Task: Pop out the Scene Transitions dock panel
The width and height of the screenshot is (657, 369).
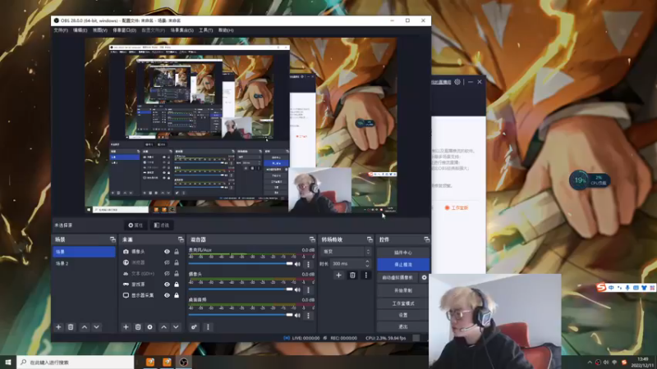Action: [x=370, y=239]
